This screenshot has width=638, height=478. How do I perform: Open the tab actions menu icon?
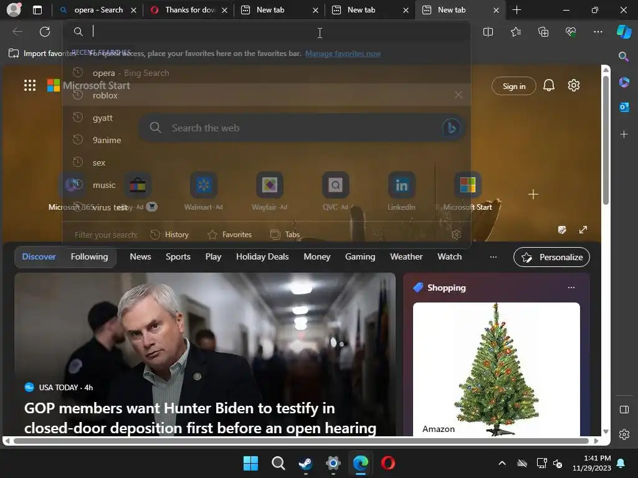(37, 10)
